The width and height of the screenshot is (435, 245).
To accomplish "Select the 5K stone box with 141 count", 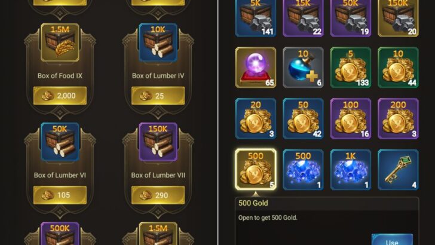I will (x=256, y=18).
